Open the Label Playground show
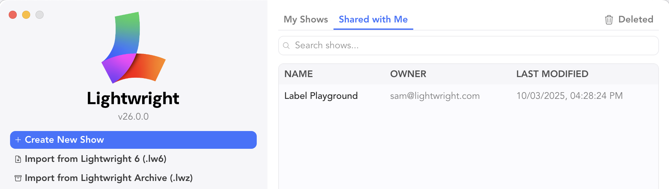 pyautogui.click(x=321, y=96)
